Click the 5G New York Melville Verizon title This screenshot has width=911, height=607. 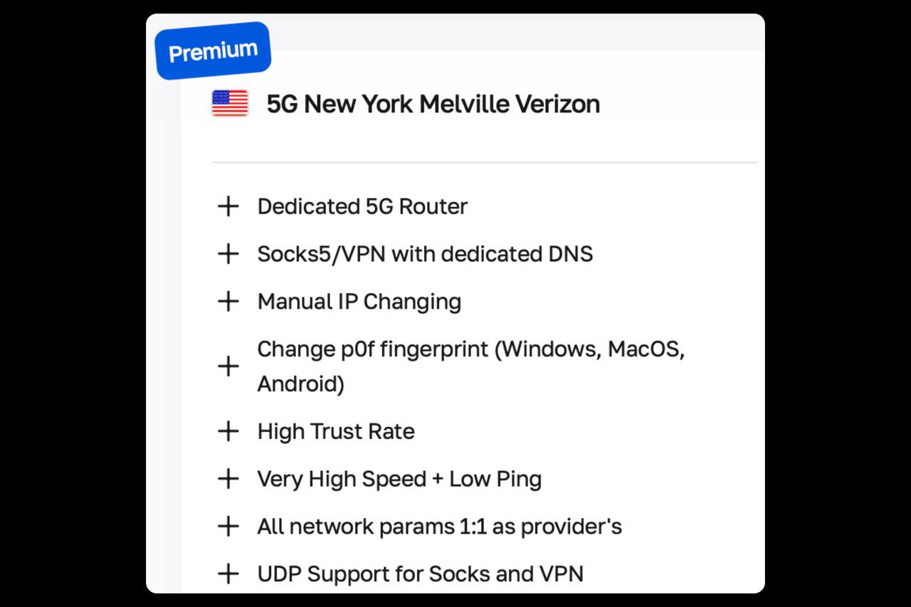click(433, 104)
